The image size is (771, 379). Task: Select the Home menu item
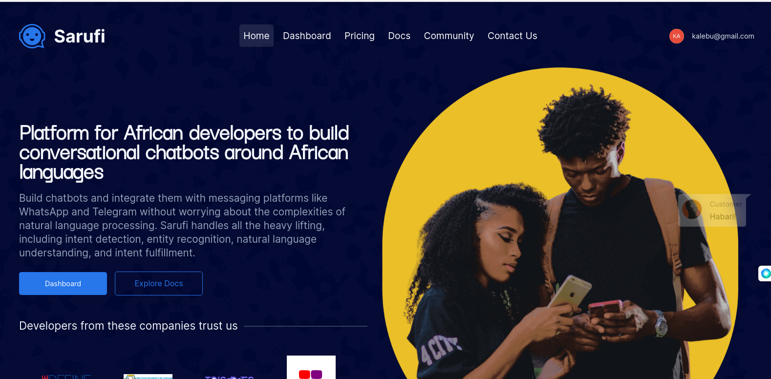tap(257, 36)
